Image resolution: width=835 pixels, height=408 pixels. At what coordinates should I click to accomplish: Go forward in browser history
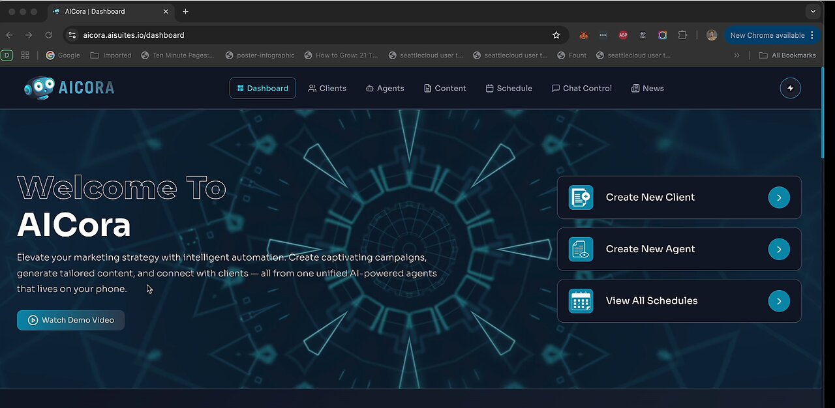point(29,35)
